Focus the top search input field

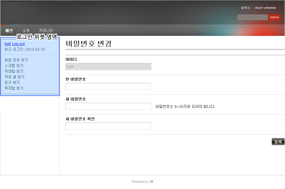tap(252, 17)
